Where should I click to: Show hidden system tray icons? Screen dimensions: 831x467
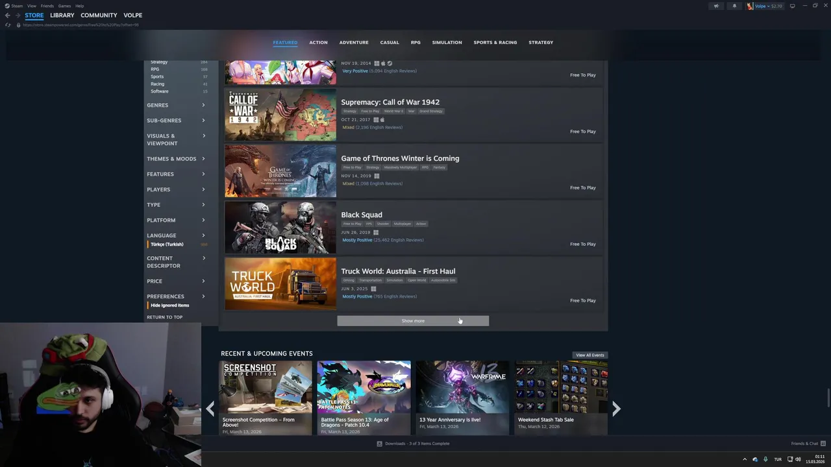tap(745, 459)
